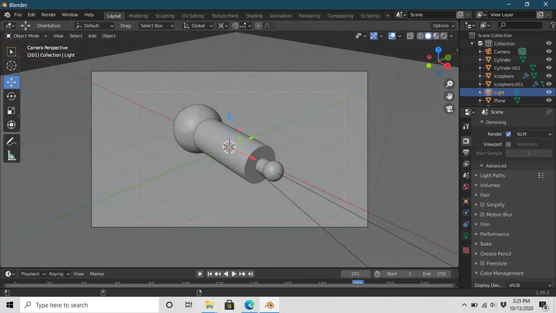Click the viewport zoom magnifier icon
Viewport: 556px width, 313px height.
pos(449,84)
